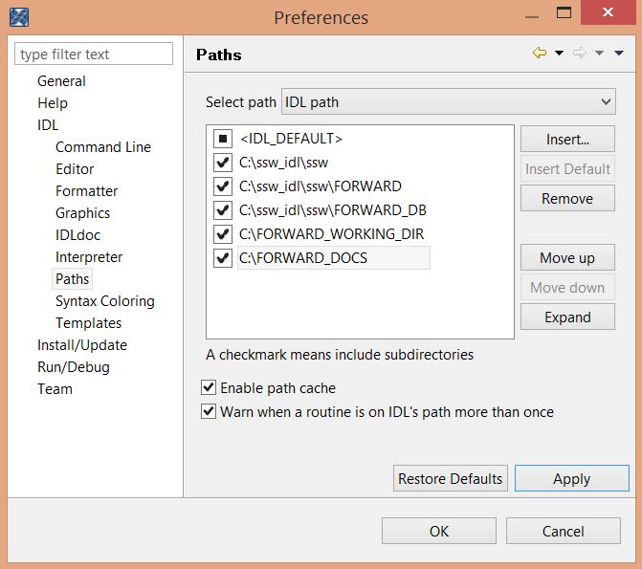Select Syntax Coloring in the preferences tree

[x=104, y=301]
